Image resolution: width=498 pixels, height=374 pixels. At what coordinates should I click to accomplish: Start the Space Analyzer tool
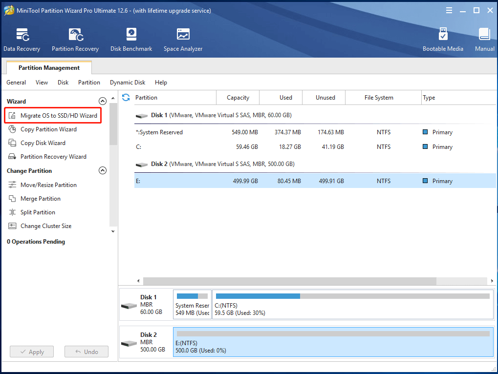(183, 40)
